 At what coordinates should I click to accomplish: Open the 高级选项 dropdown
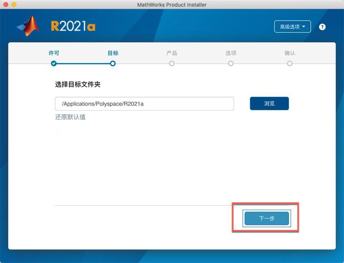292,26
